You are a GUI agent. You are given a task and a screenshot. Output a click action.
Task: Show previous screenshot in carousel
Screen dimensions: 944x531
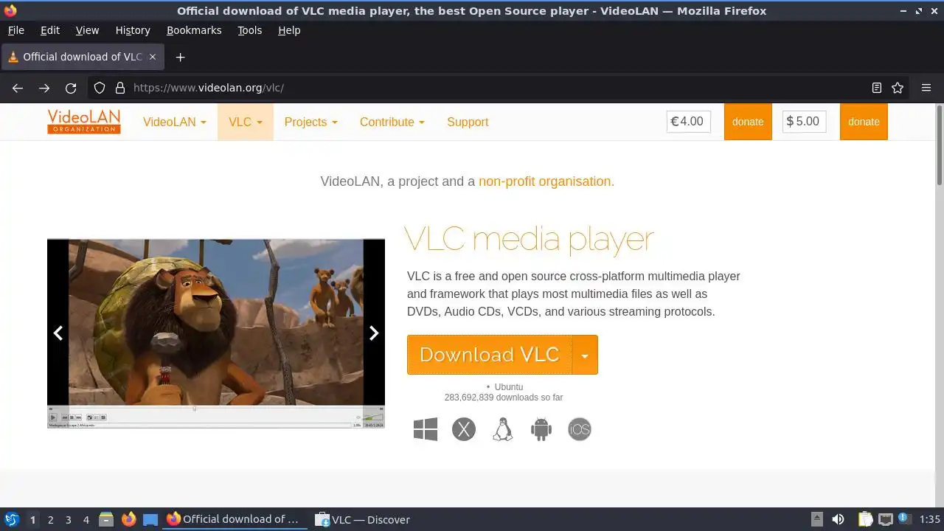(x=58, y=333)
